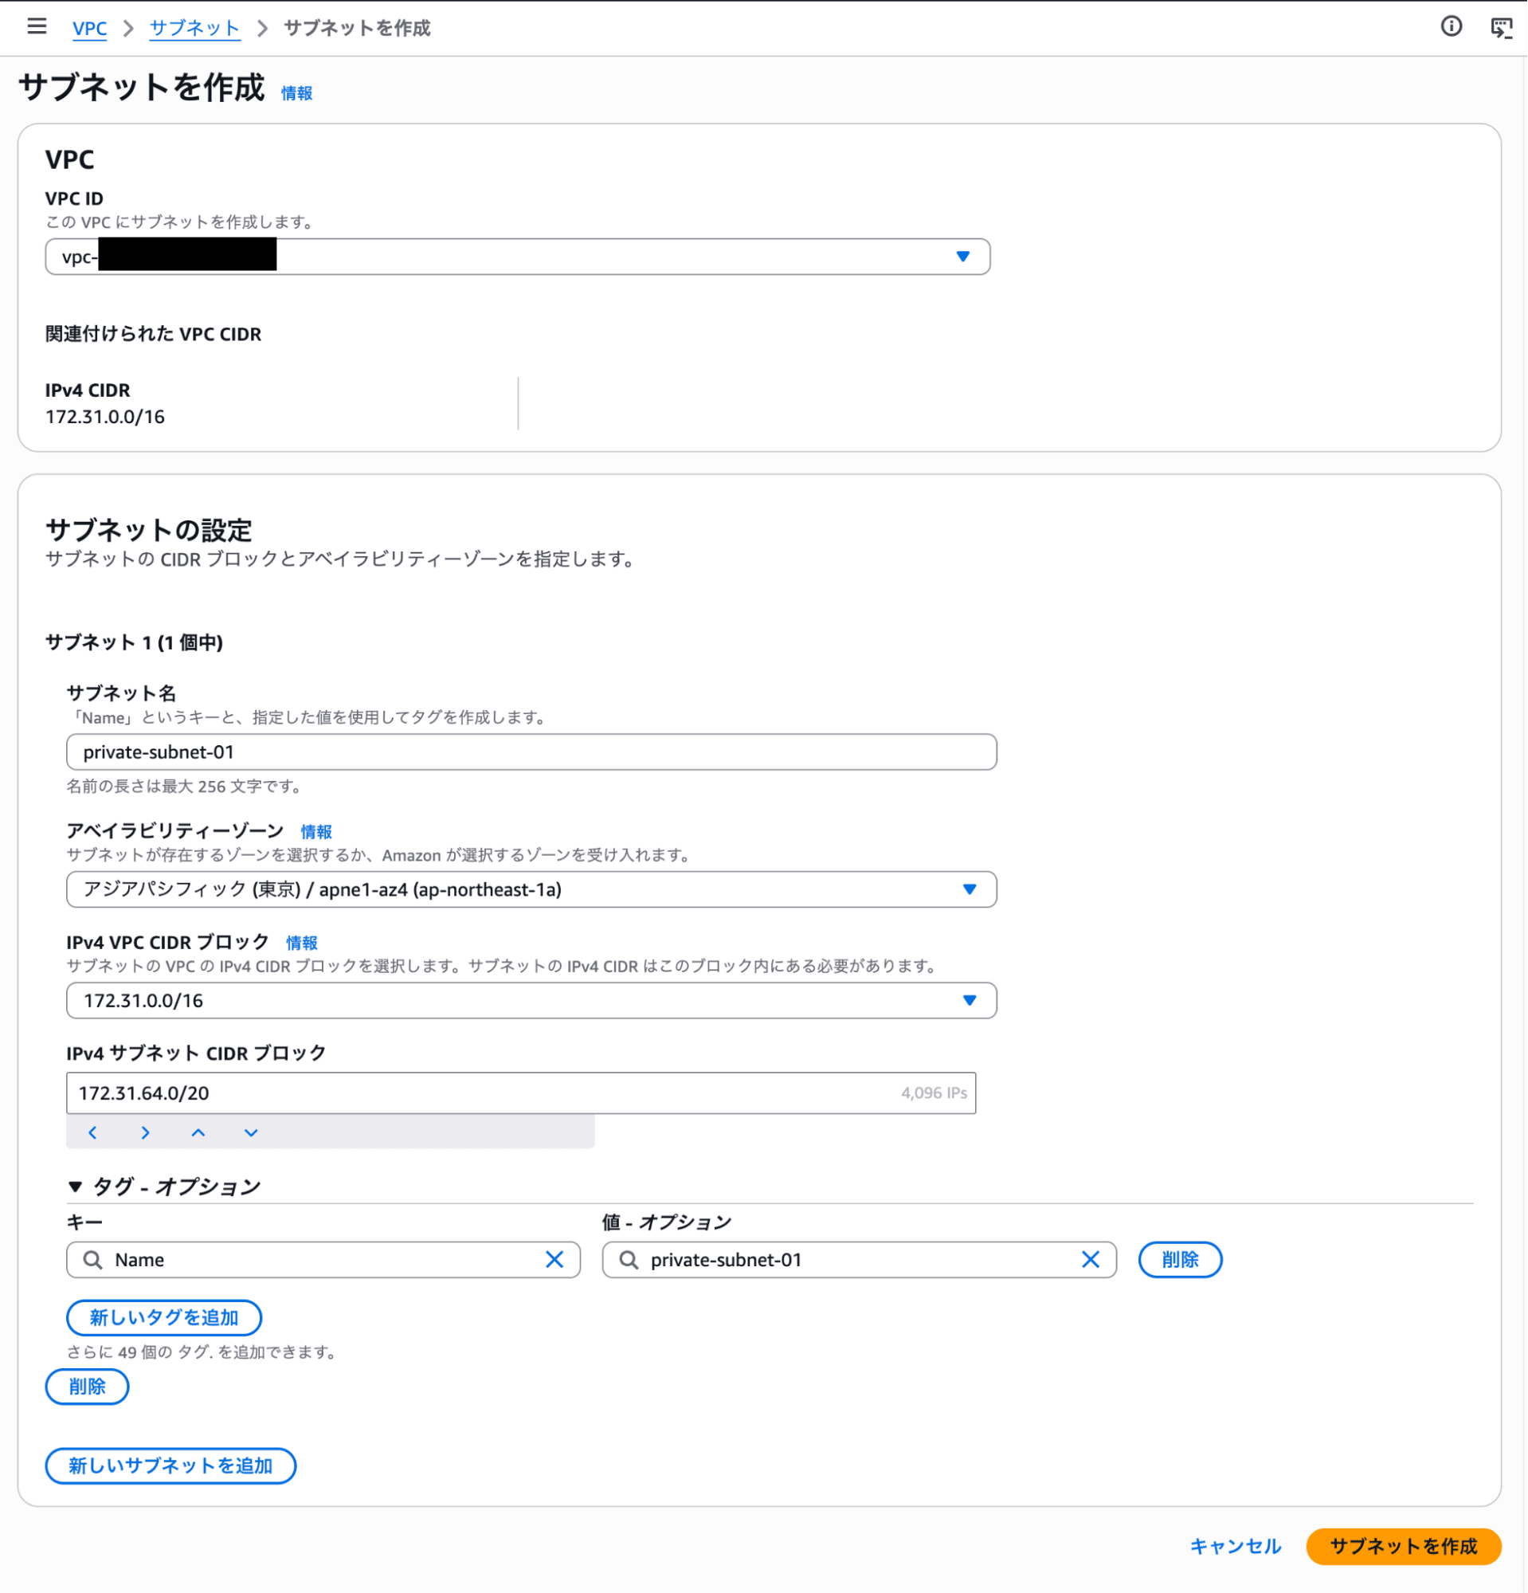Viewport: 1528px width, 1593px height.
Task: Clear the Name tag key field
Action: point(554,1259)
